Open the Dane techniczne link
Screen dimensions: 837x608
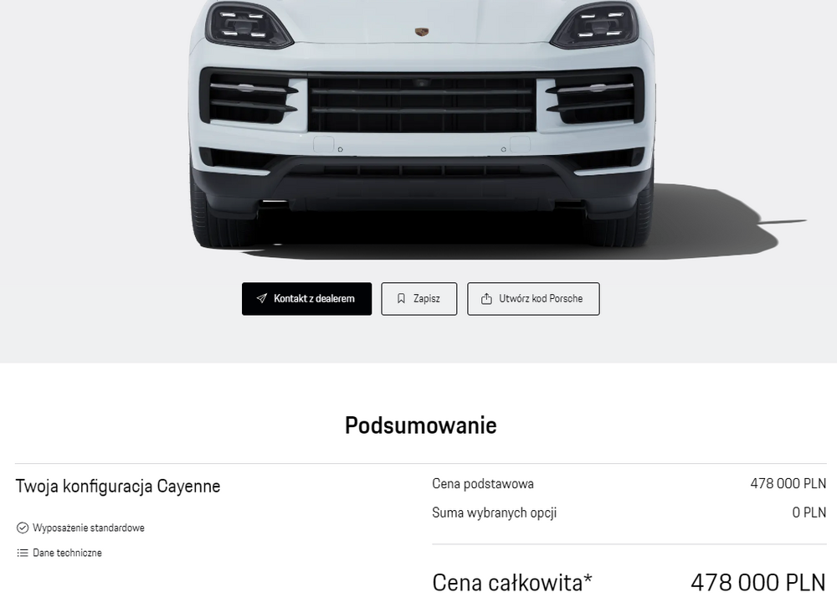point(67,553)
